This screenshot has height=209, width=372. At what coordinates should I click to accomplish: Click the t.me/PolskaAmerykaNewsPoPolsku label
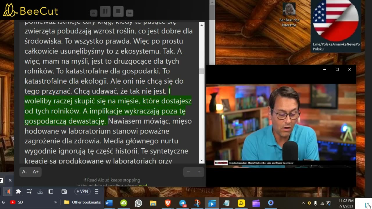pyautogui.click(x=336, y=46)
